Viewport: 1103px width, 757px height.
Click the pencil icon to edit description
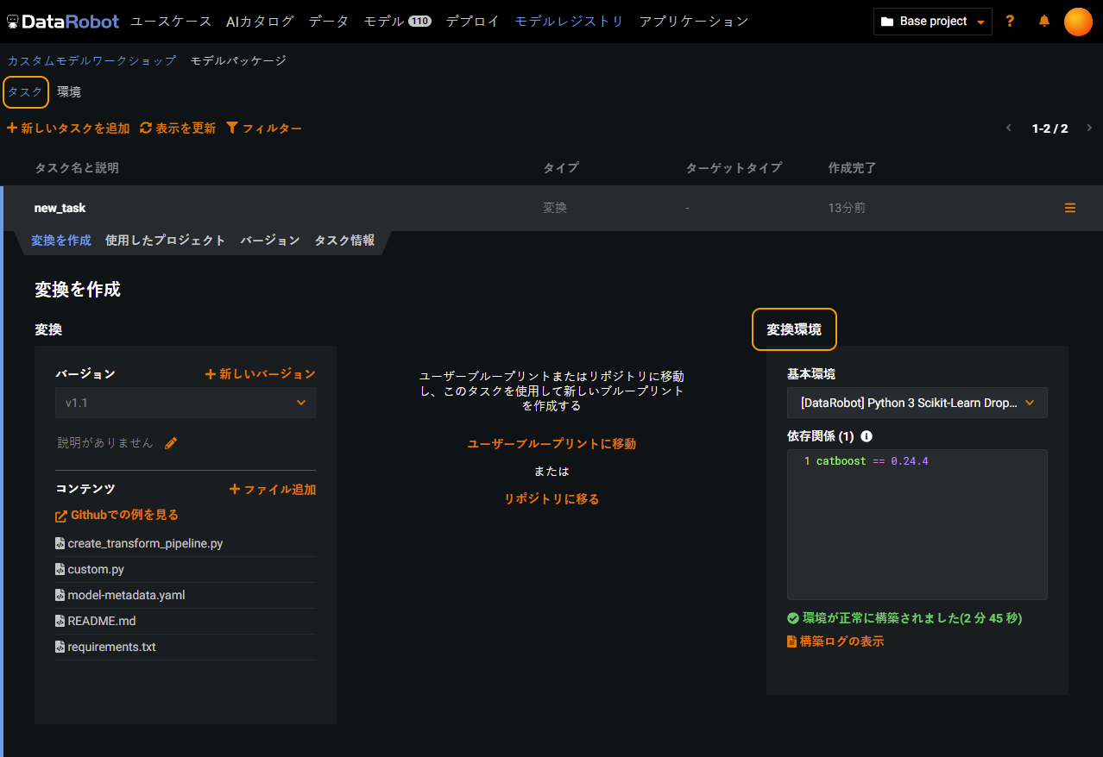tap(171, 443)
